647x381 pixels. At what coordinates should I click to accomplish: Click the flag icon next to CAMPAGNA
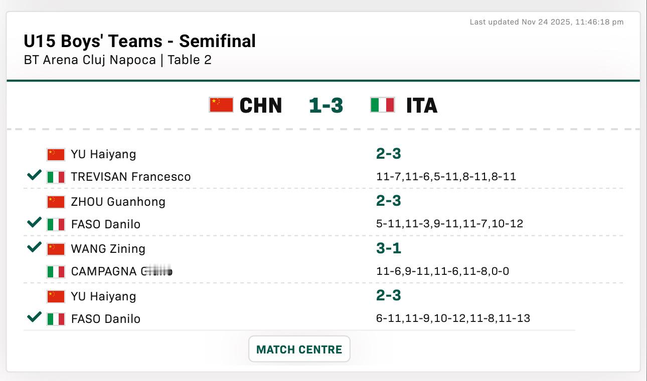click(x=56, y=272)
